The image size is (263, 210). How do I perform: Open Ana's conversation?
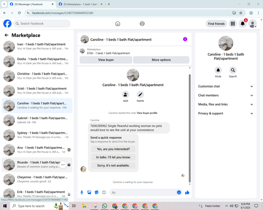(37, 150)
